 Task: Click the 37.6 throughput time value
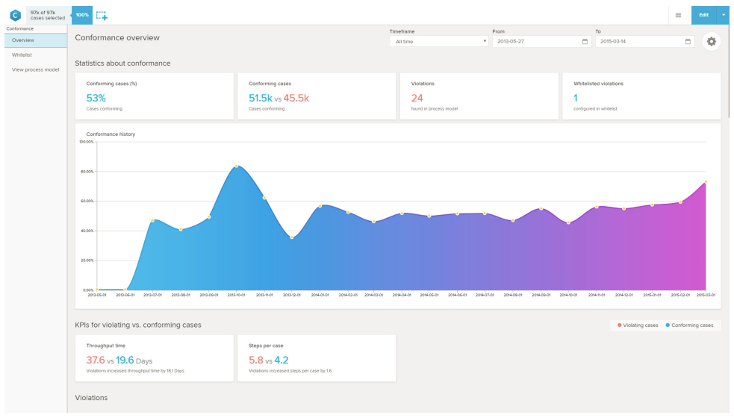96,360
